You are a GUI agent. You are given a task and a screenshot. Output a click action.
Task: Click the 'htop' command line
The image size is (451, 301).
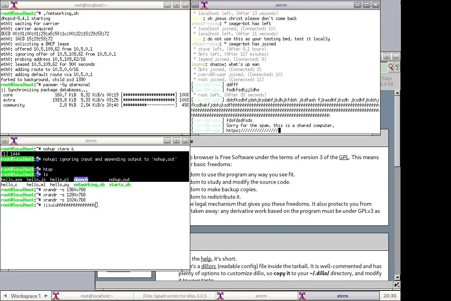coord(48,169)
